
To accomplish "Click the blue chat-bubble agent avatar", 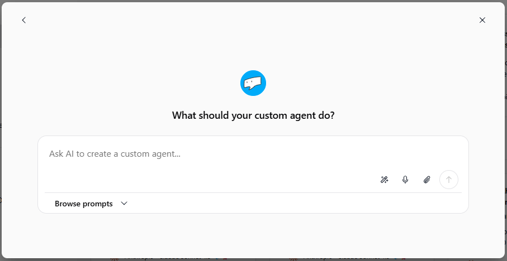I will tap(253, 83).
